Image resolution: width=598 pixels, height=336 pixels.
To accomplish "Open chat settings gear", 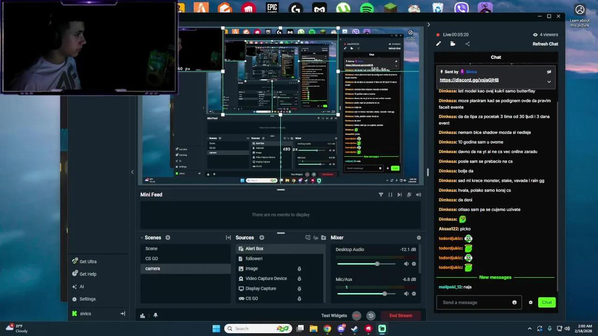I will 531,302.
